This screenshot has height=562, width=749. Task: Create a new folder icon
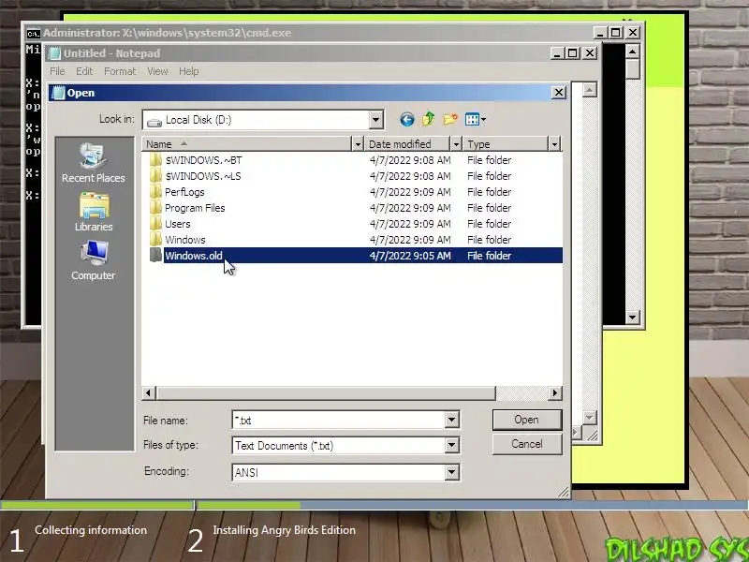(x=450, y=119)
